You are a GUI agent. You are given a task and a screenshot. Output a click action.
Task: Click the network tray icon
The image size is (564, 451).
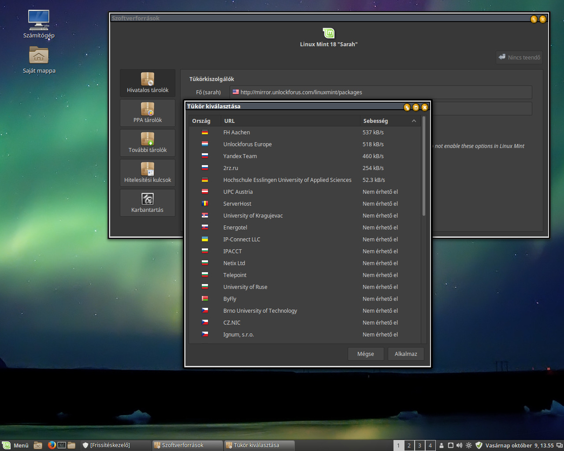click(x=451, y=445)
